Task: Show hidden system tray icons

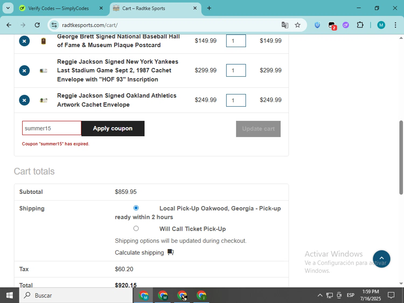Action: (x=320, y=295)
